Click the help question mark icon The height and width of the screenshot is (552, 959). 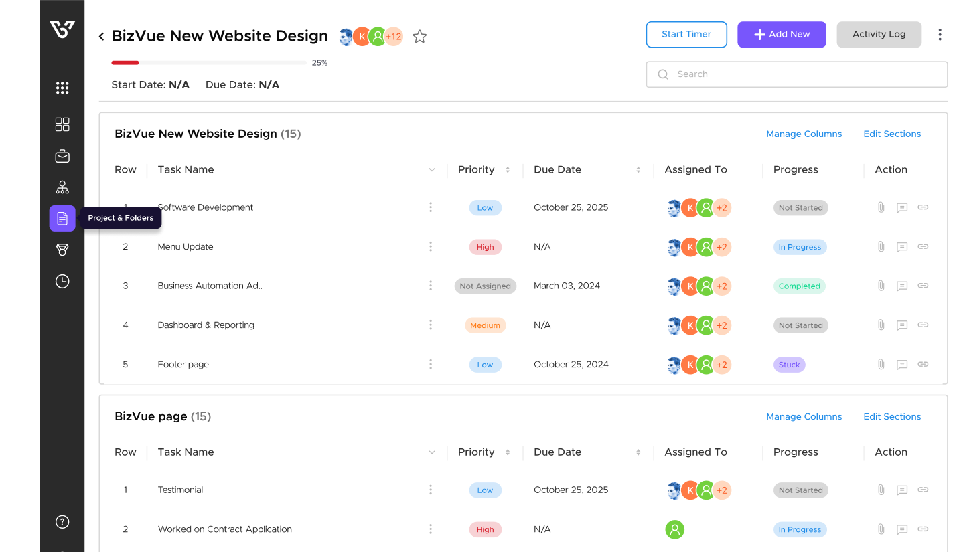(x=62, y=522)
